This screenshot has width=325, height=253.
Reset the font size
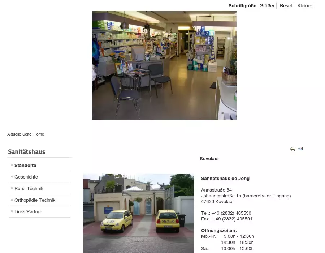pos(286,6)
